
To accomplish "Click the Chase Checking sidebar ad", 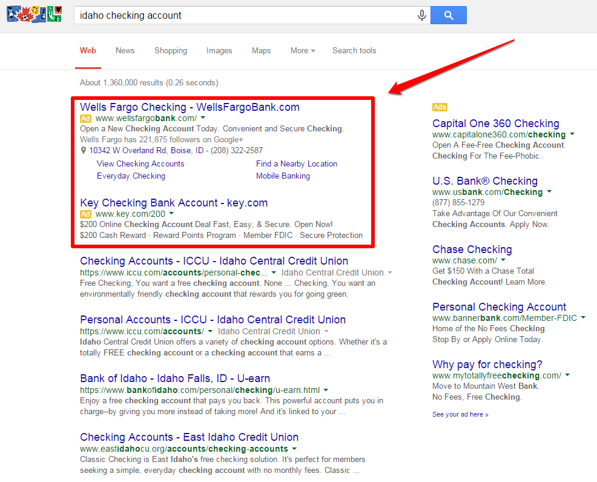I will [472, 249].
